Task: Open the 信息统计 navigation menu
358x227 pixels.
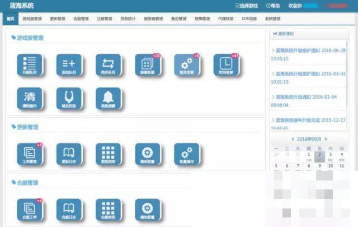Action: coord(128,18)
